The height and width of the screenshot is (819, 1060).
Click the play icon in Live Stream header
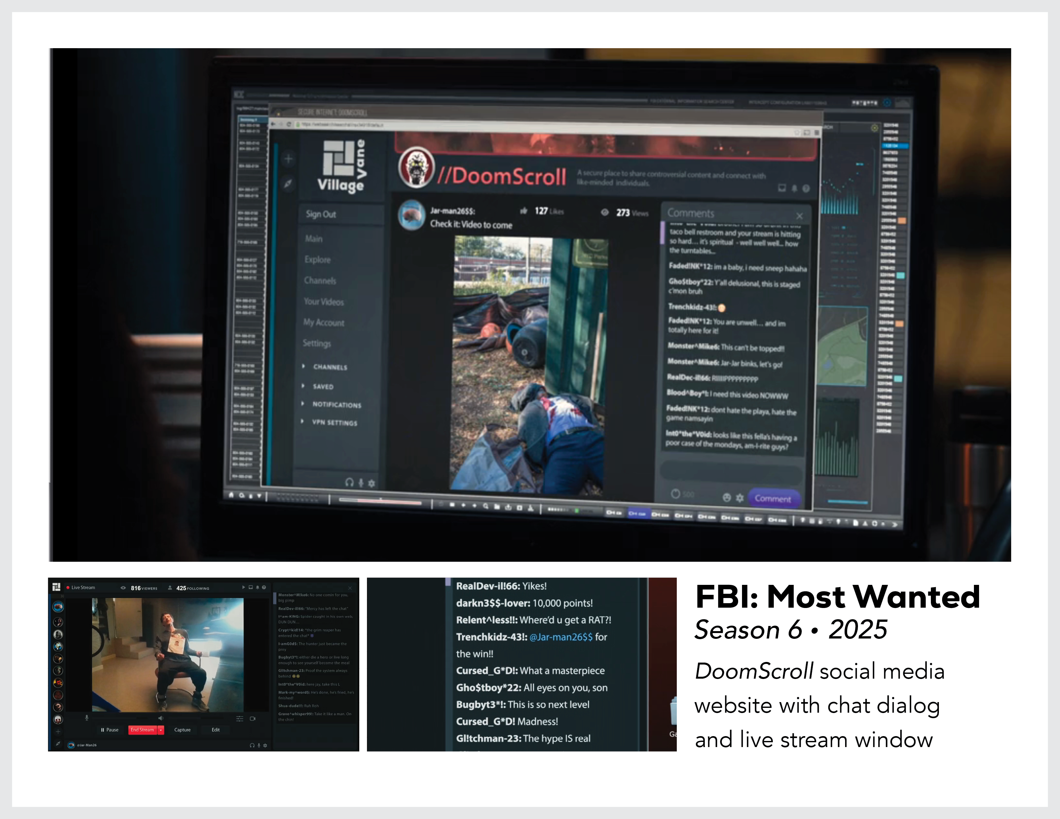coord(244,587)
